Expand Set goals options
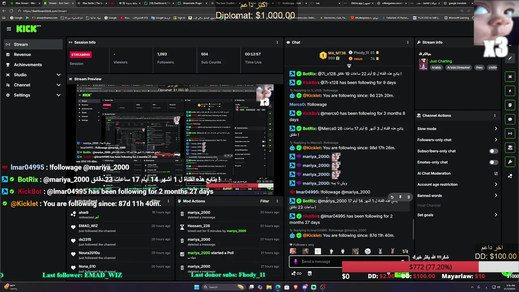Image resolution: width=519 pixels, height=292 pixels. click(x=457, y=215)
